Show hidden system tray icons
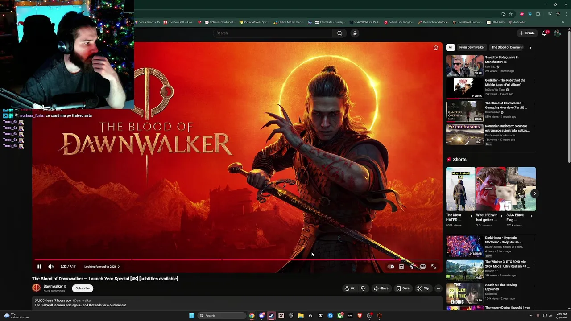Image resolution: width=571 pixels, height=321 pixels. [x=531, y=316]
